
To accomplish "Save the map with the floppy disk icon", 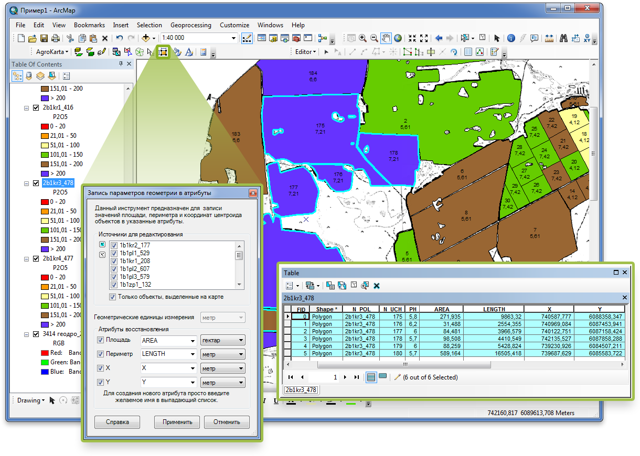I will [44, 38].
